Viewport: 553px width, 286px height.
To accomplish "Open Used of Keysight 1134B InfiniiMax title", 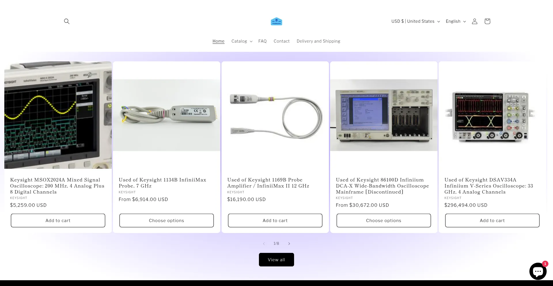I will (162, 183).
